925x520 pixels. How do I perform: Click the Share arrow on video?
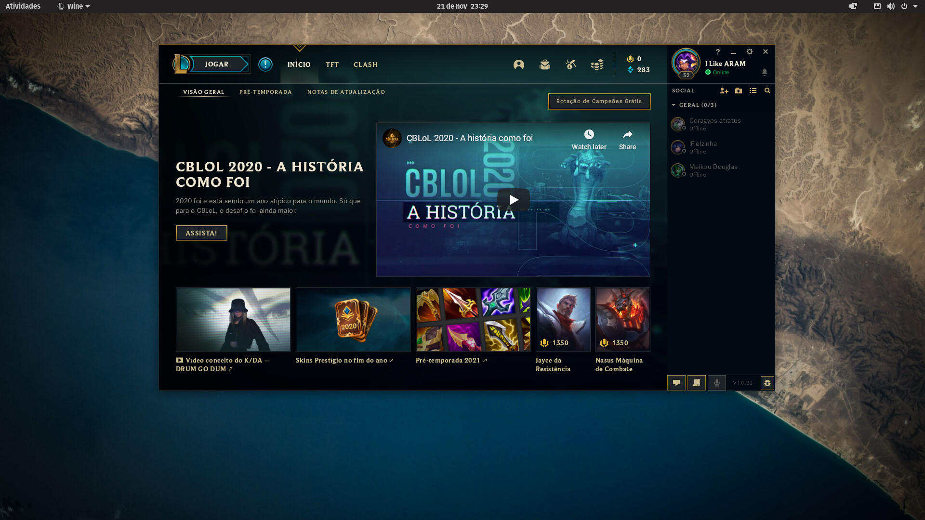click(x=627, y=140)
